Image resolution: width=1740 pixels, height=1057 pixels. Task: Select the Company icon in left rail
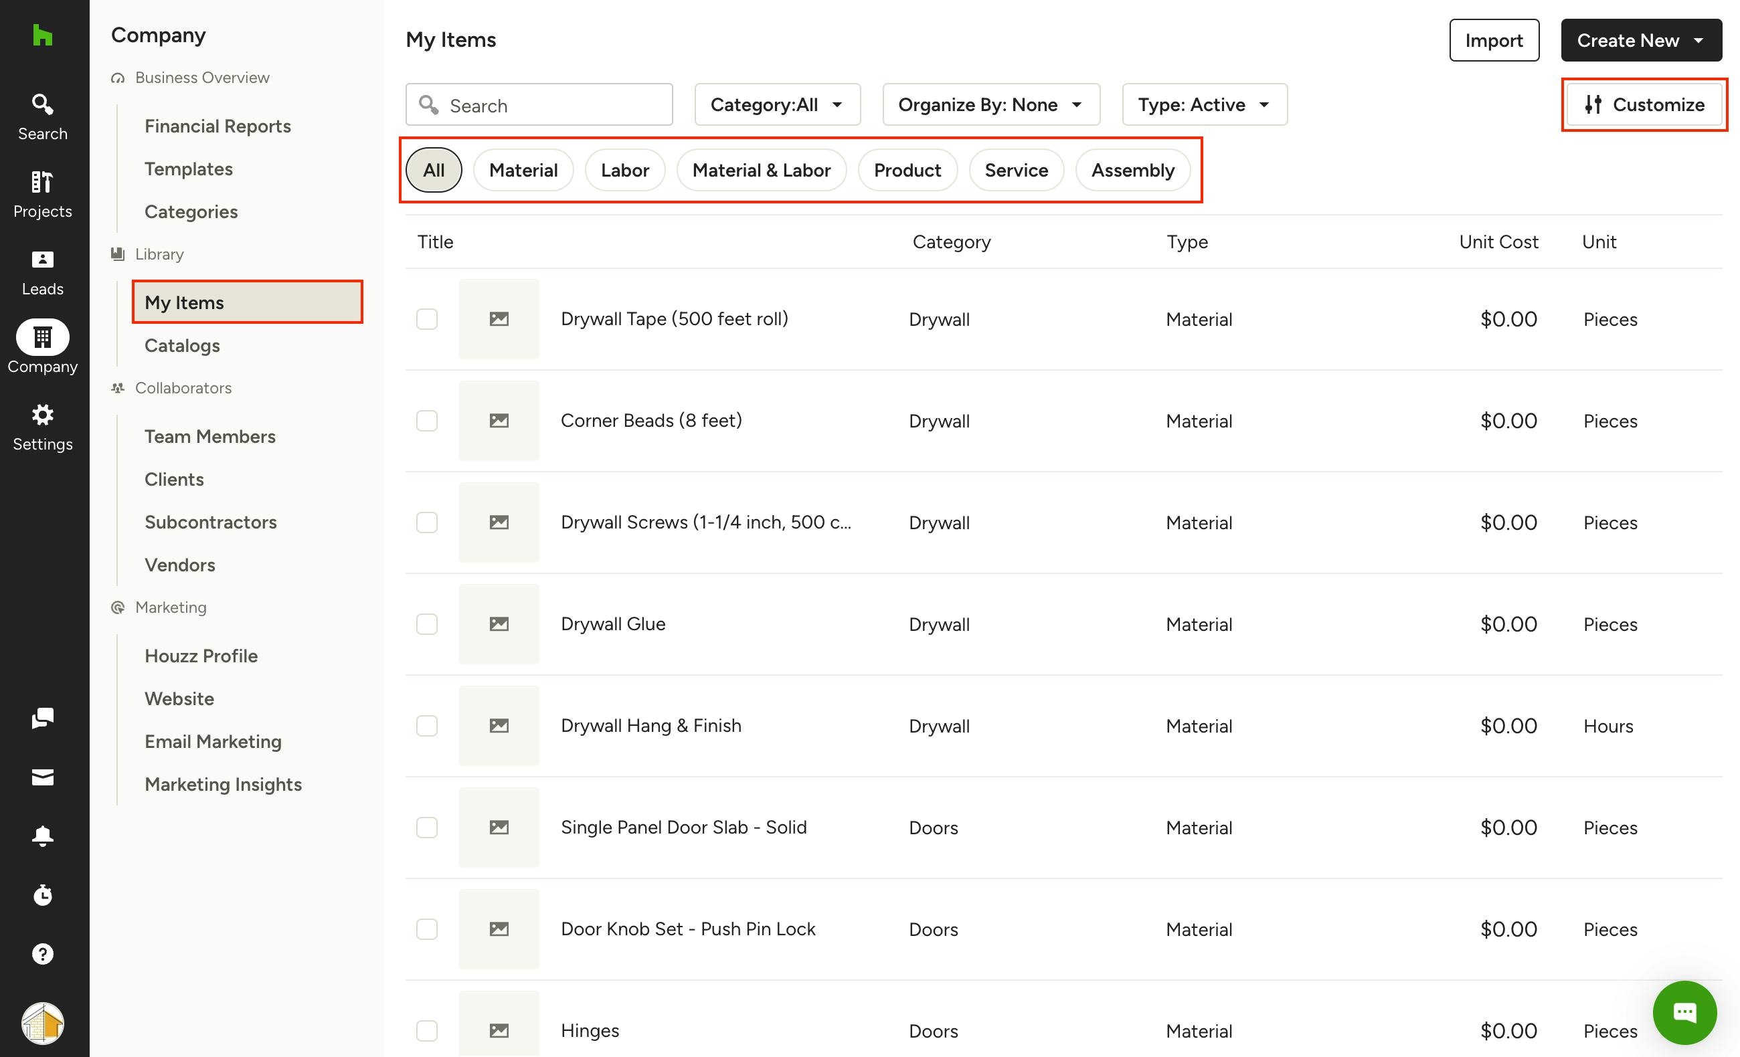click(42, 338)
